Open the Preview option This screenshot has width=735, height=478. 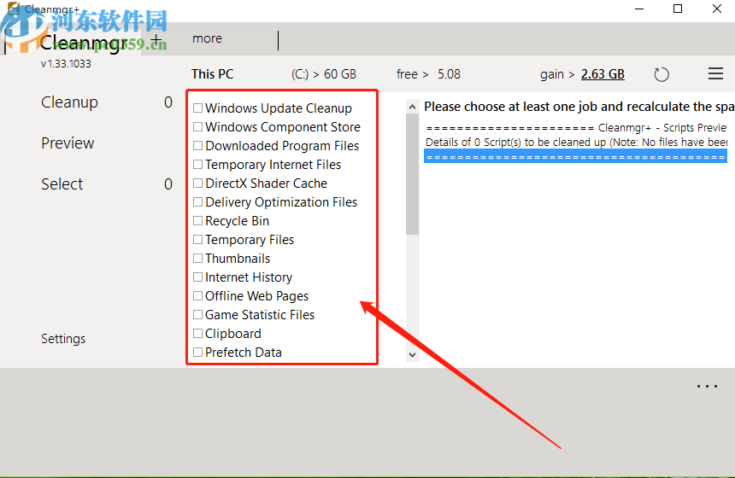(68, 143)
